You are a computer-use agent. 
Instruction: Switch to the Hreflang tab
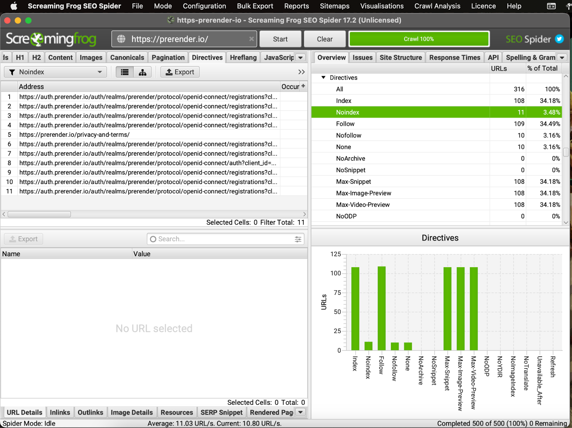point(243,58)
